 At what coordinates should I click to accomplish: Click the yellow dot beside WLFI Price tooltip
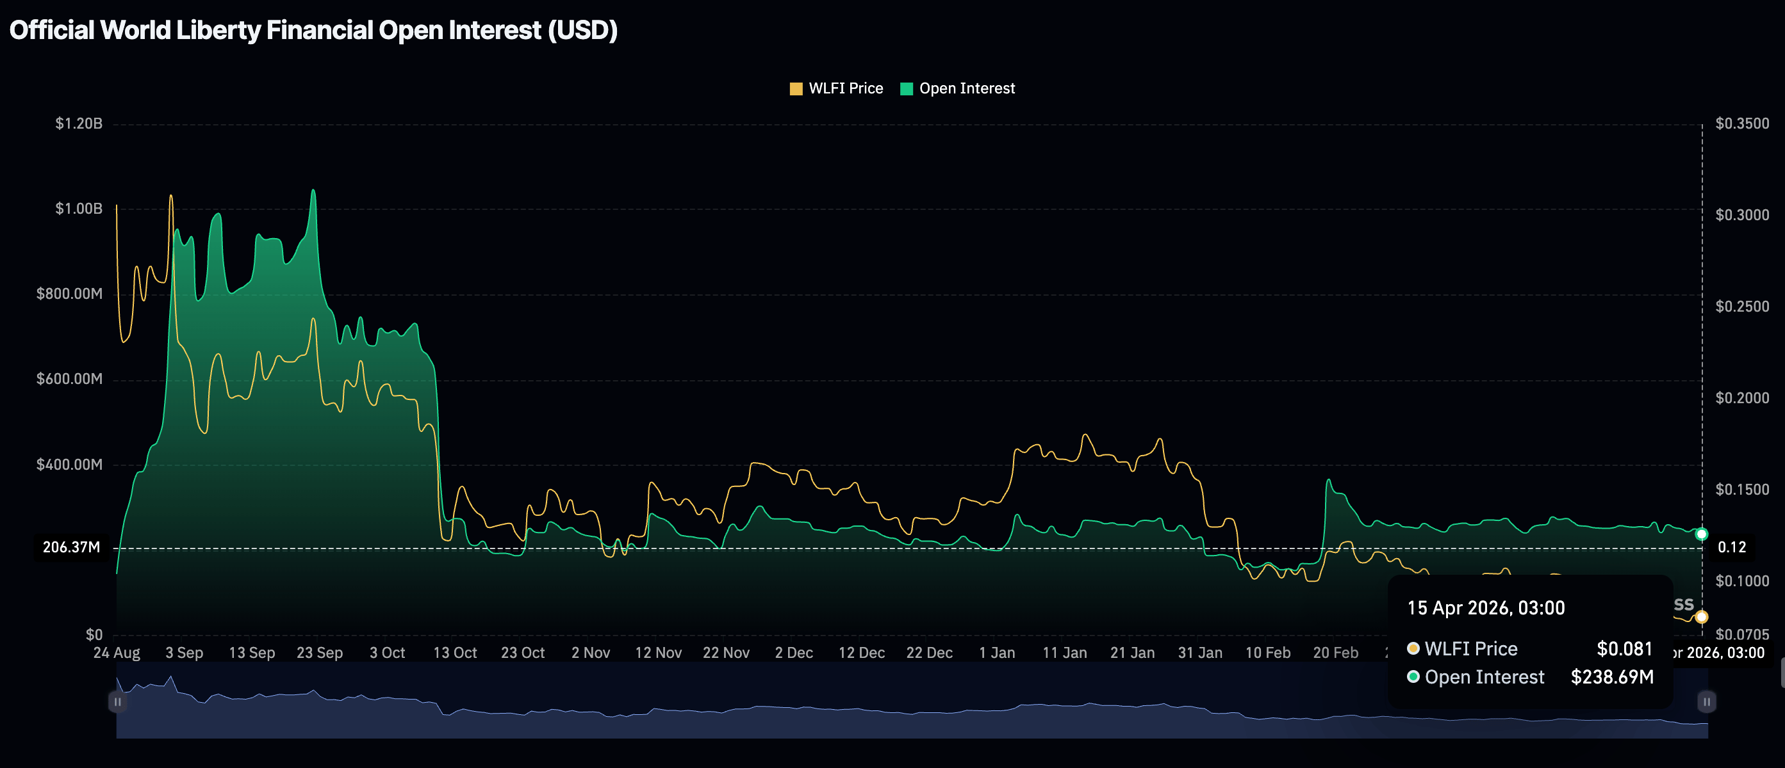(x=1413, y=648)
